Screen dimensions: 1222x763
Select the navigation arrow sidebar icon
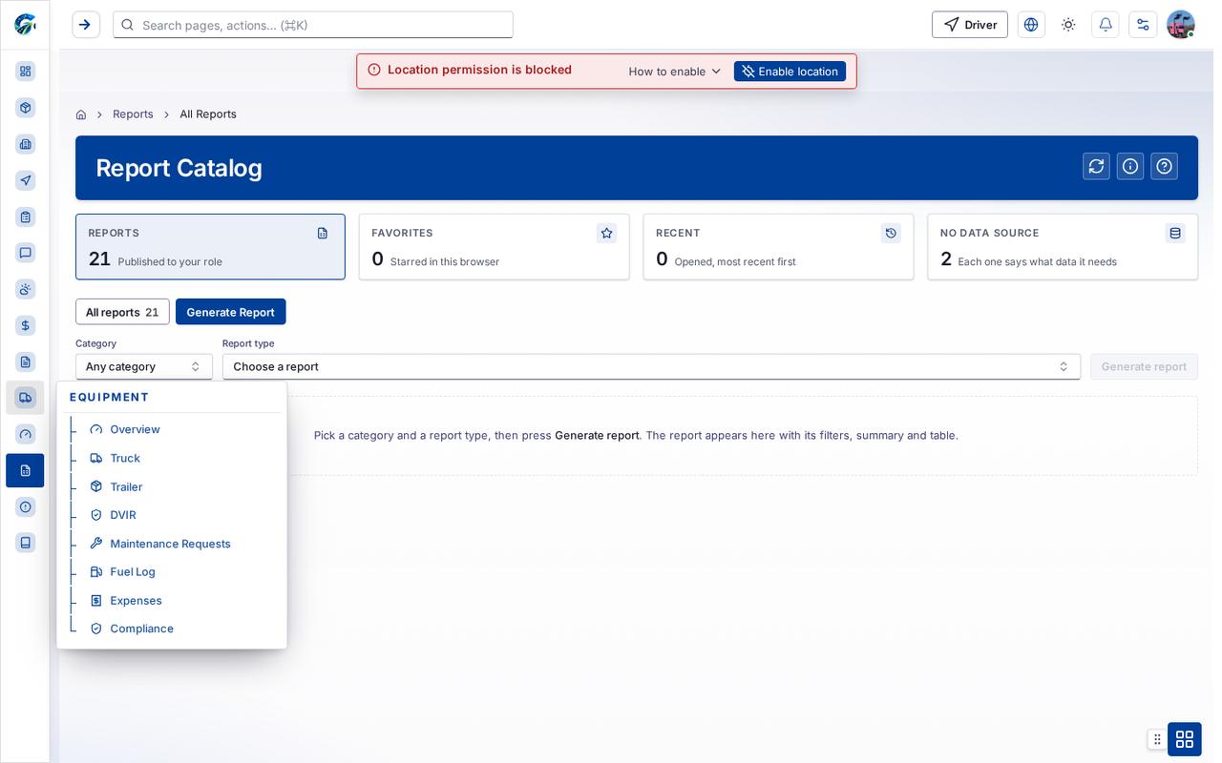coord(26,180)
